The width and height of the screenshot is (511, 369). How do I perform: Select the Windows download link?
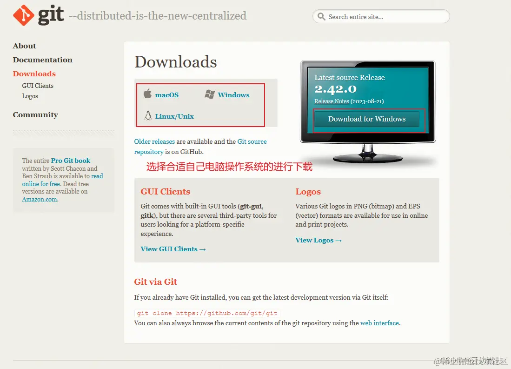pos(234,95)
